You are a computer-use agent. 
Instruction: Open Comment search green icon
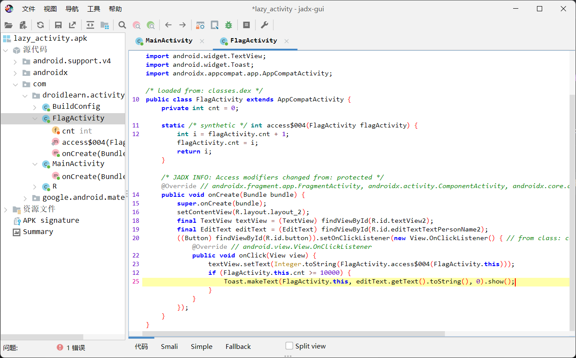151,25
